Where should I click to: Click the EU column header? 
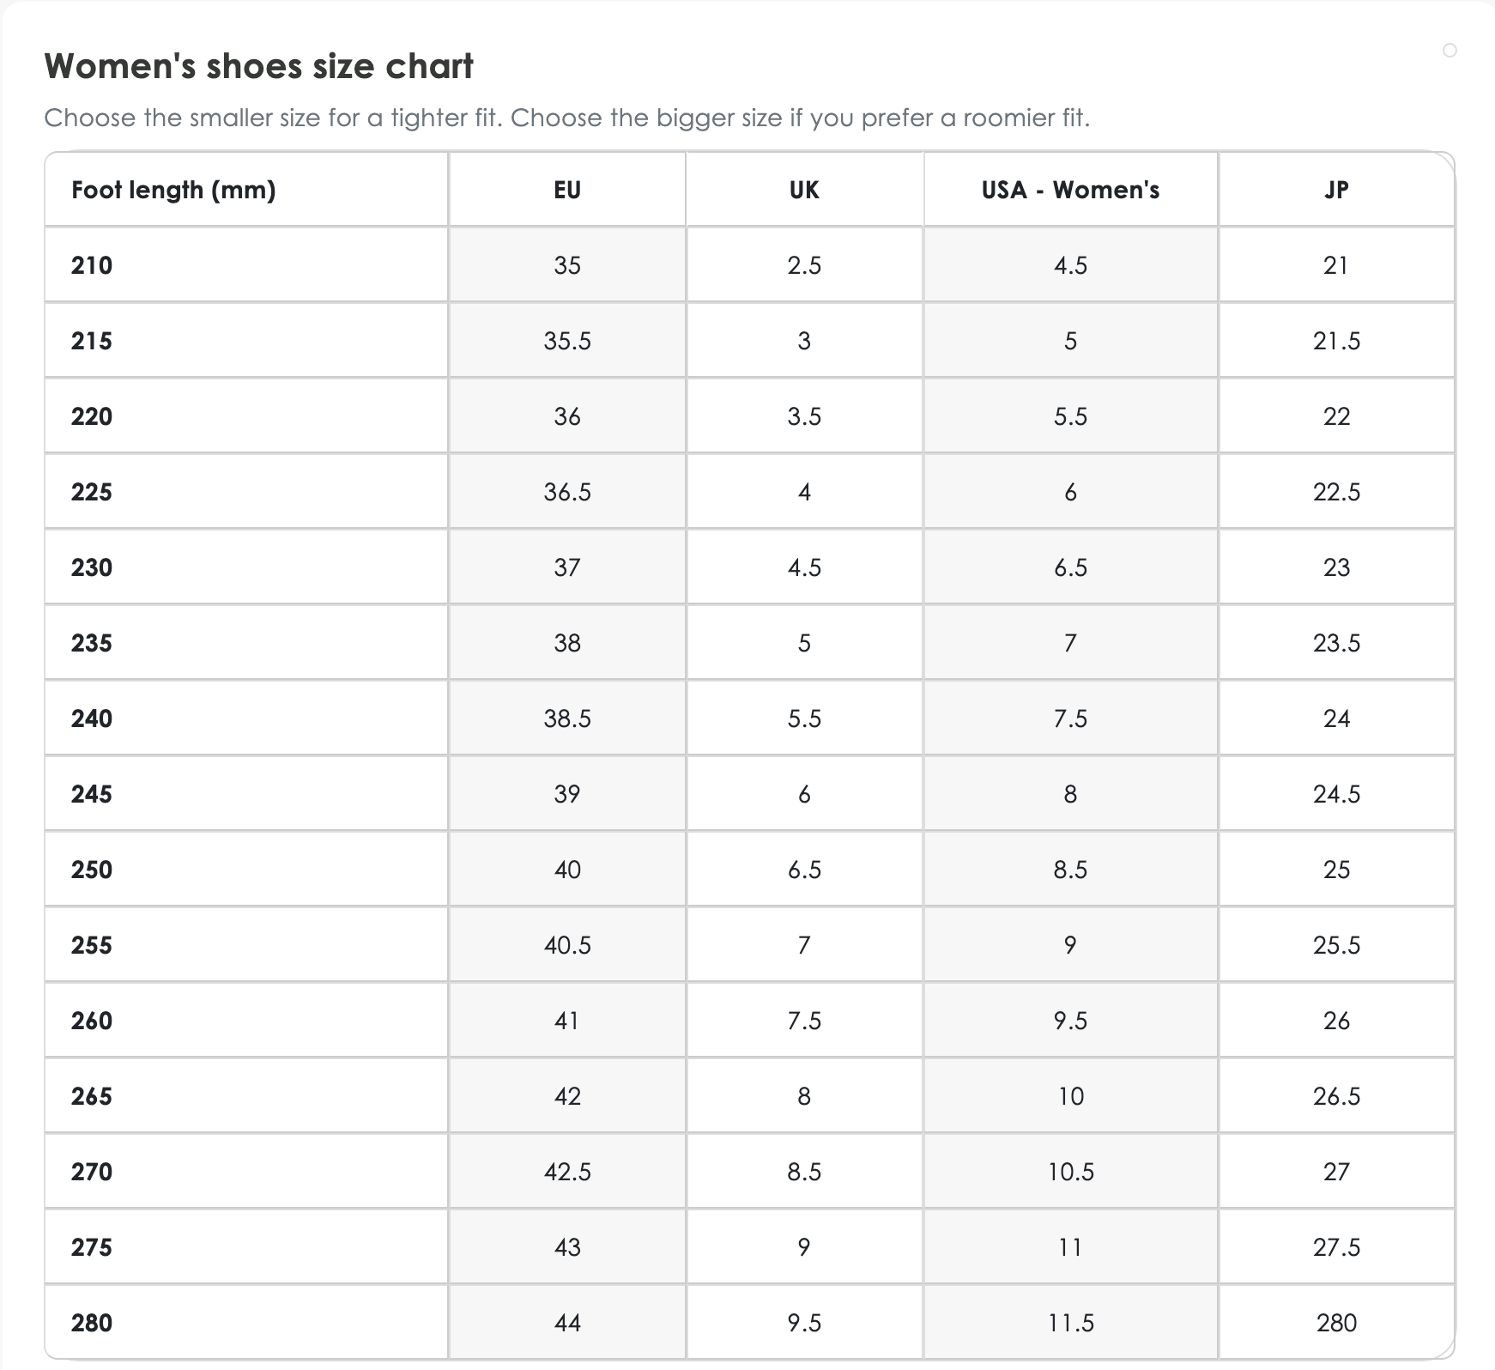567,190
